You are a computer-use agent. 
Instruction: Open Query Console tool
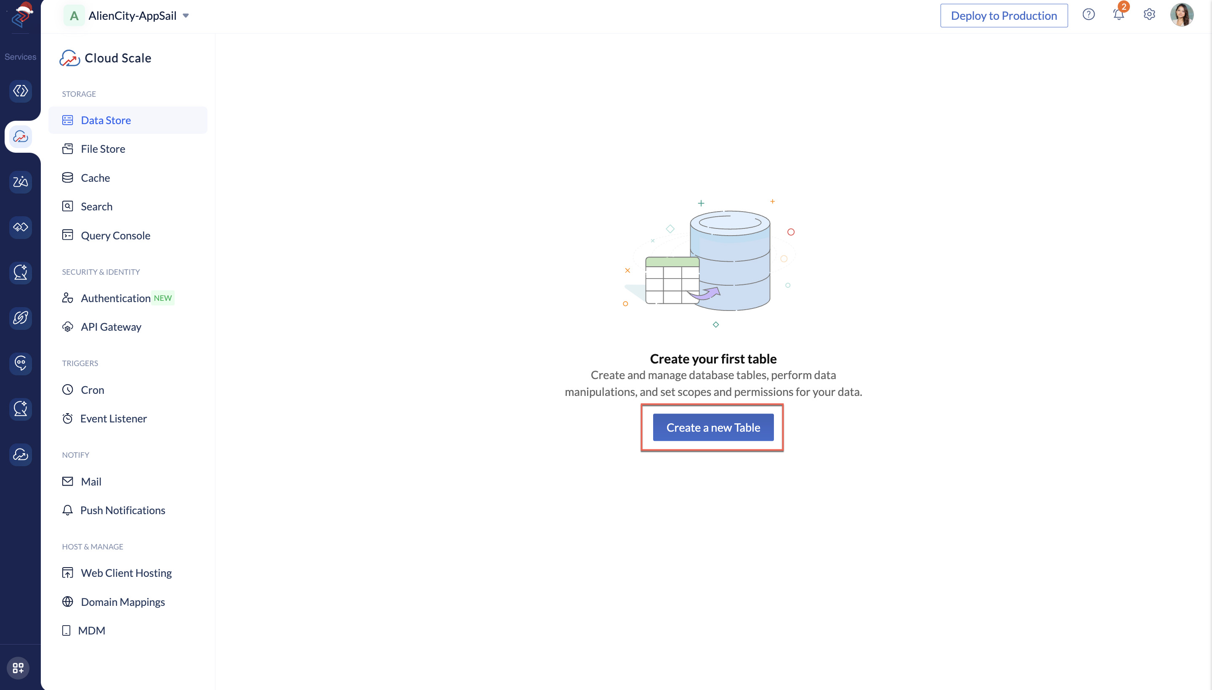point(116,235)
